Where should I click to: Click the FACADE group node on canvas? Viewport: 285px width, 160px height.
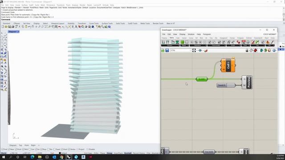coord(209,152)
